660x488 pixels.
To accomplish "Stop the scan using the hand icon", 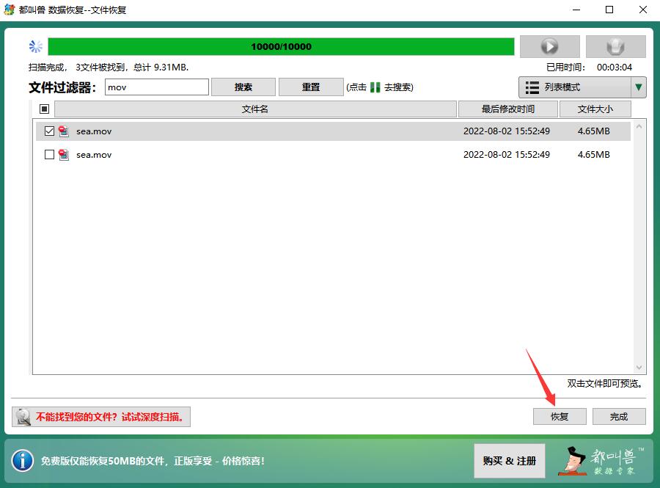I will pos(615,46).
